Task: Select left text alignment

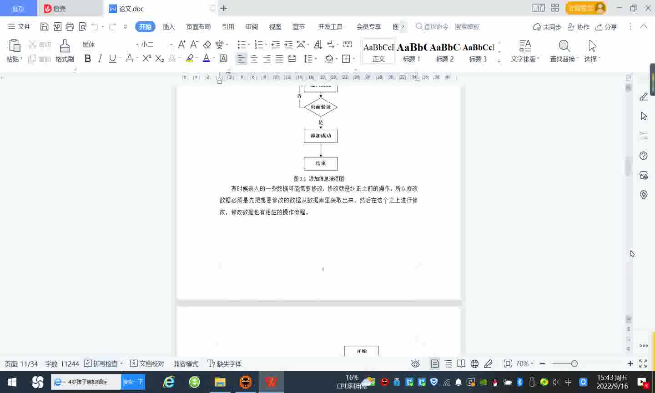Action: click(x=241, y=59)
